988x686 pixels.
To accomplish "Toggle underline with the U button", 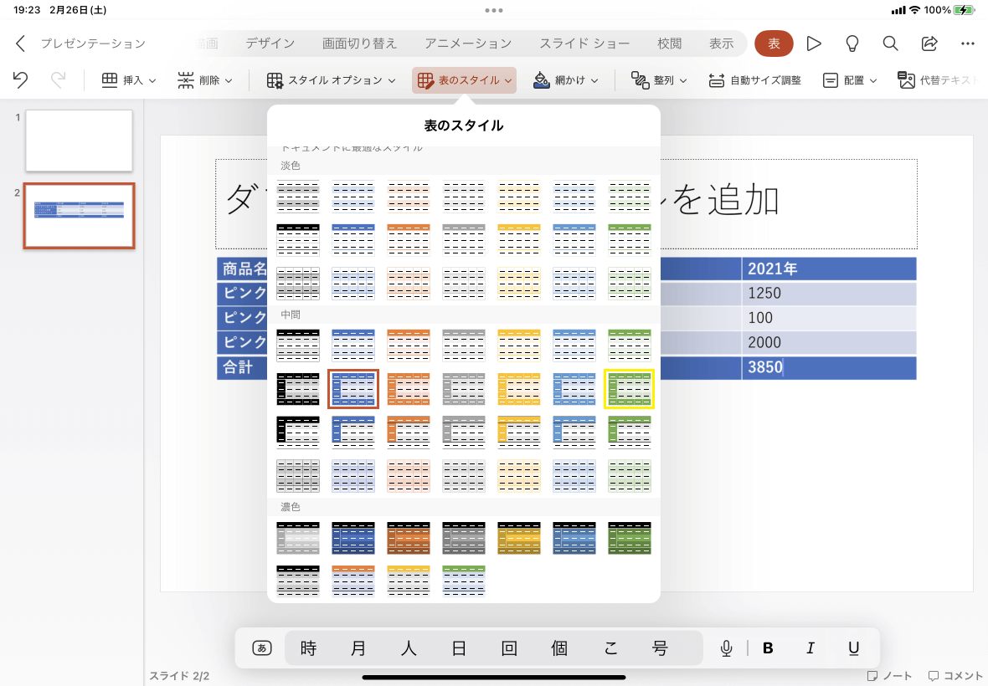I will [x=854, y=648].
